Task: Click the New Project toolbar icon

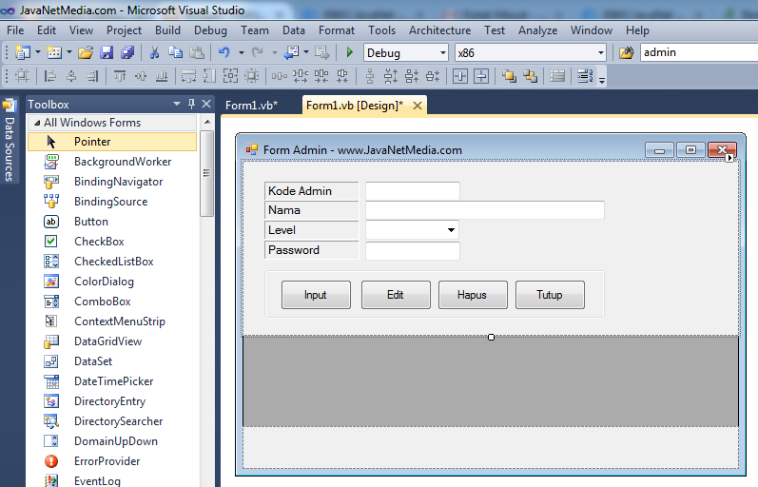Action: point(22,52)
